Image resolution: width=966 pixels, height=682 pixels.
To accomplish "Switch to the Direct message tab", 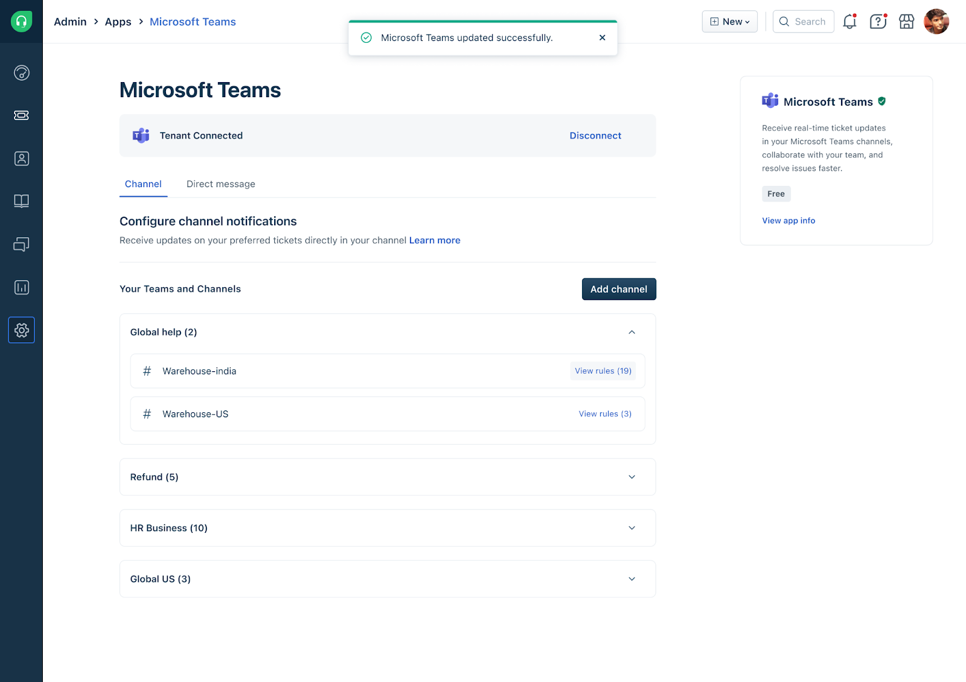I will (221, 184).
